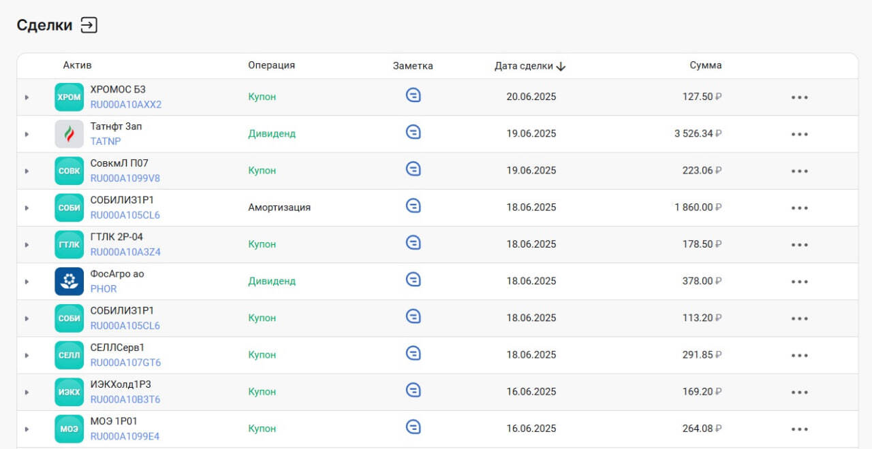This screenshot has width=872, height=449.
Task: Open three-dot menu for ИЭКХолд1Р3 row
Action: [x=799, y=392]
